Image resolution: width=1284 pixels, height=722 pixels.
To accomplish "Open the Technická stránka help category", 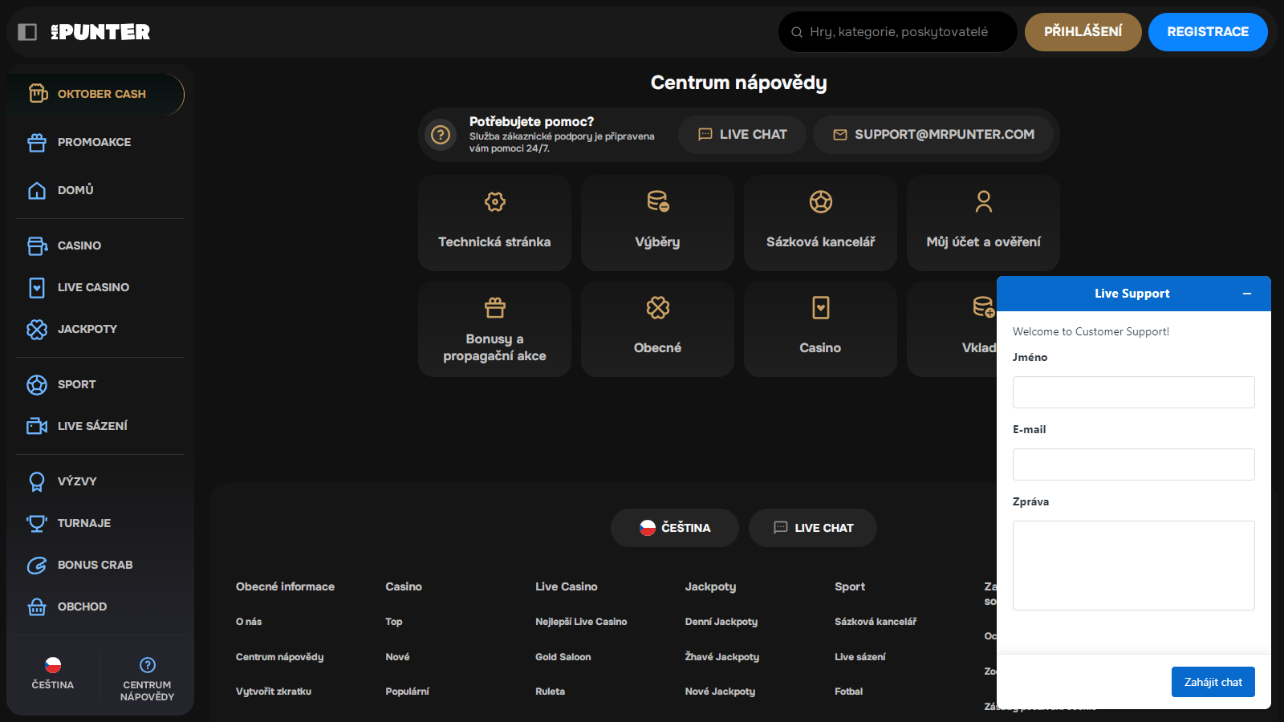I will tap(494, 223).
